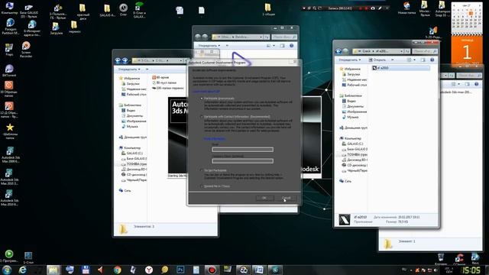The width and height of the screenshot is (489, 275).
Task: Open address bar history dropdown in right Explorer
Action: point(402,51)
